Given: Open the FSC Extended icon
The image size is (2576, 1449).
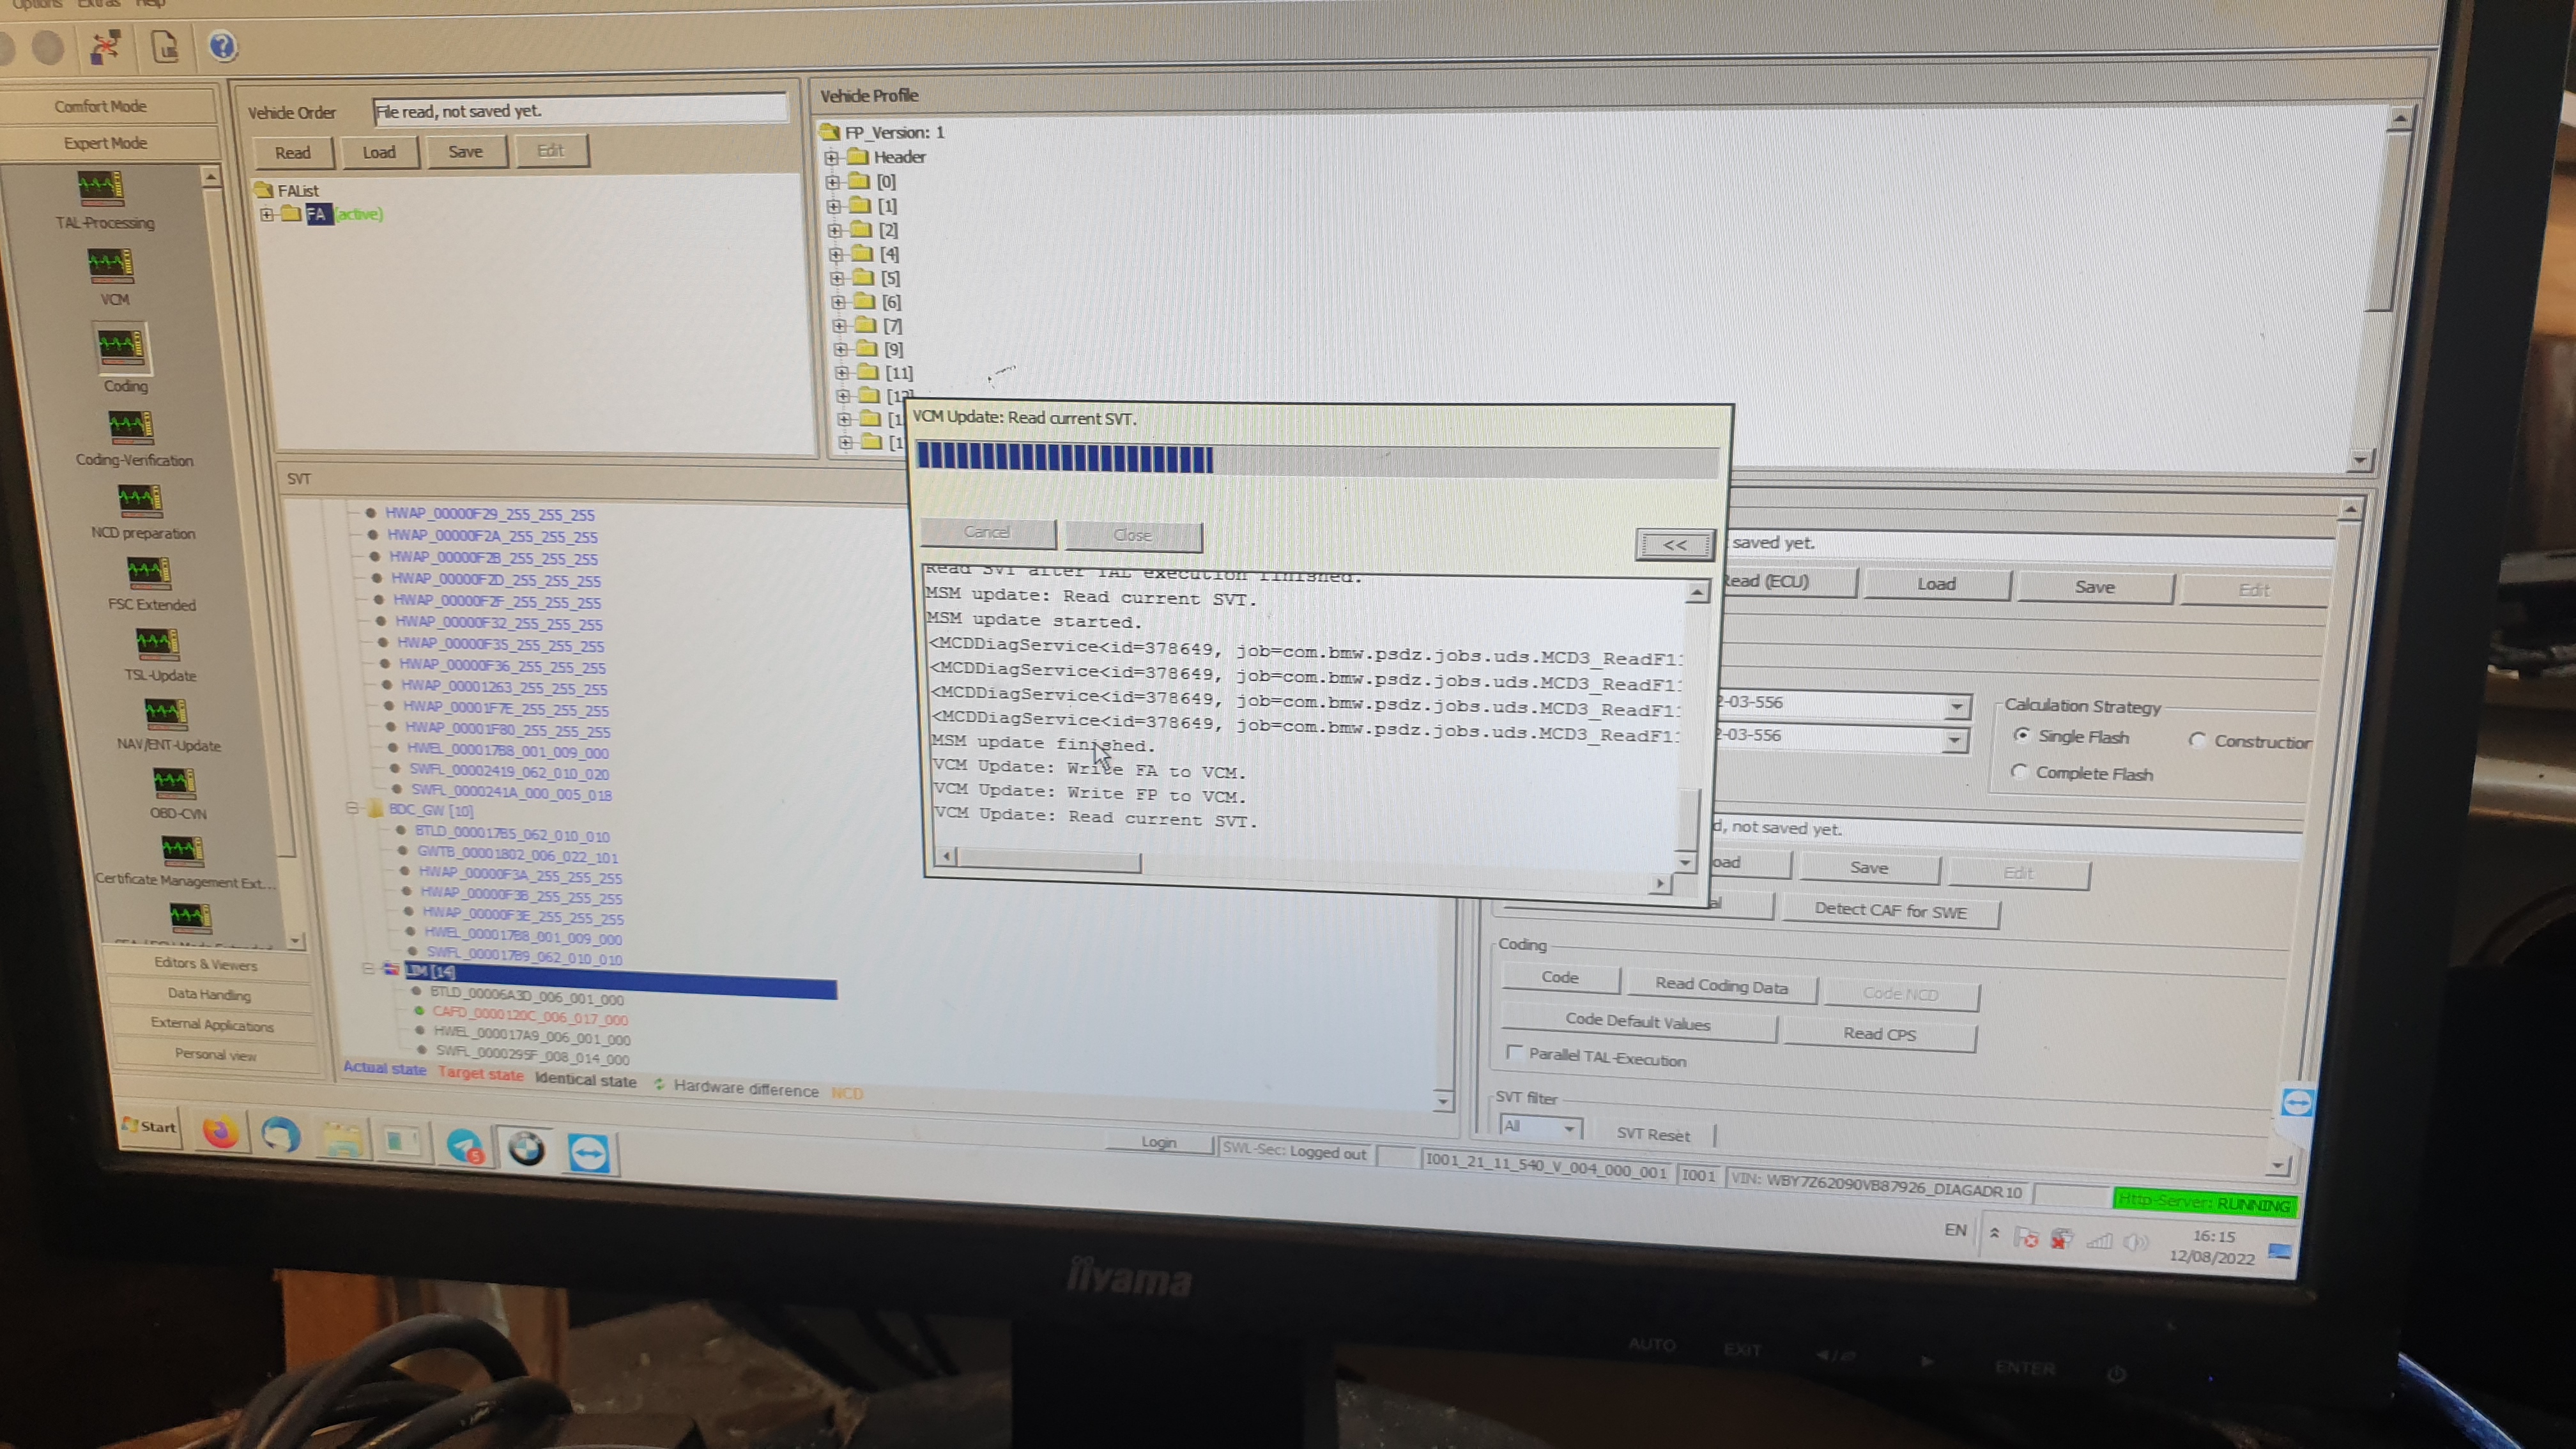Looking at the screenshot, I should (149, 573).
